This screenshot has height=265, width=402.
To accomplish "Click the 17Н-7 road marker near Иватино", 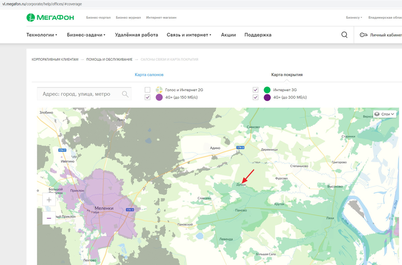I will pos(62,150).
